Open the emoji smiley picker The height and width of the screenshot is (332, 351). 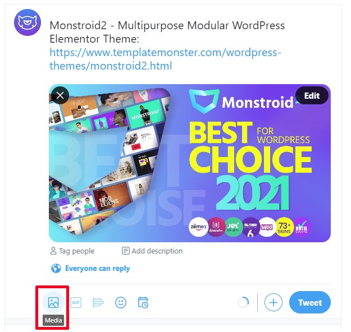click(121, 303)
